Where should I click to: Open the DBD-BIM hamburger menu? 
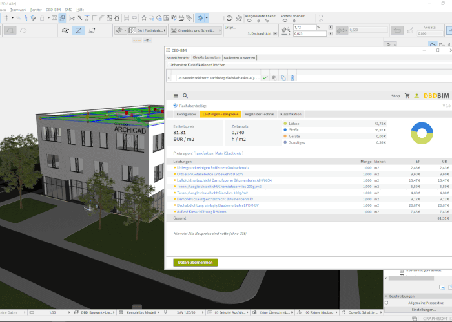(x=176, y=96)
